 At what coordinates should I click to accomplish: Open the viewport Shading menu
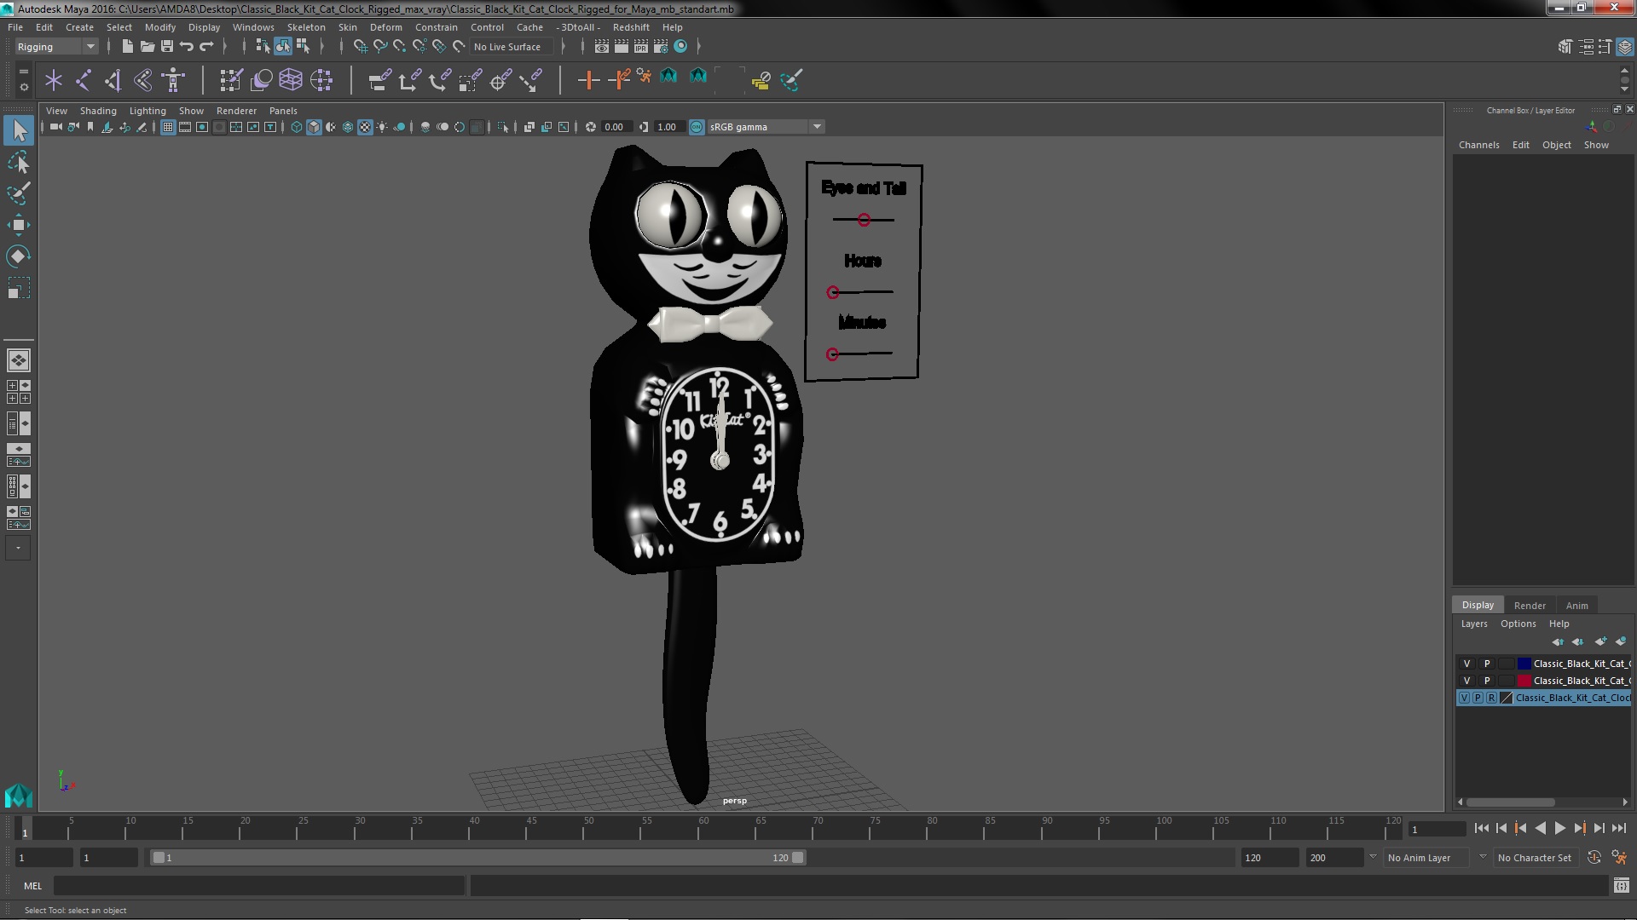[98, 111]
